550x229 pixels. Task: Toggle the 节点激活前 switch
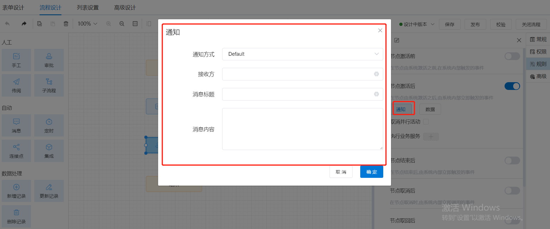coord(512,56)
